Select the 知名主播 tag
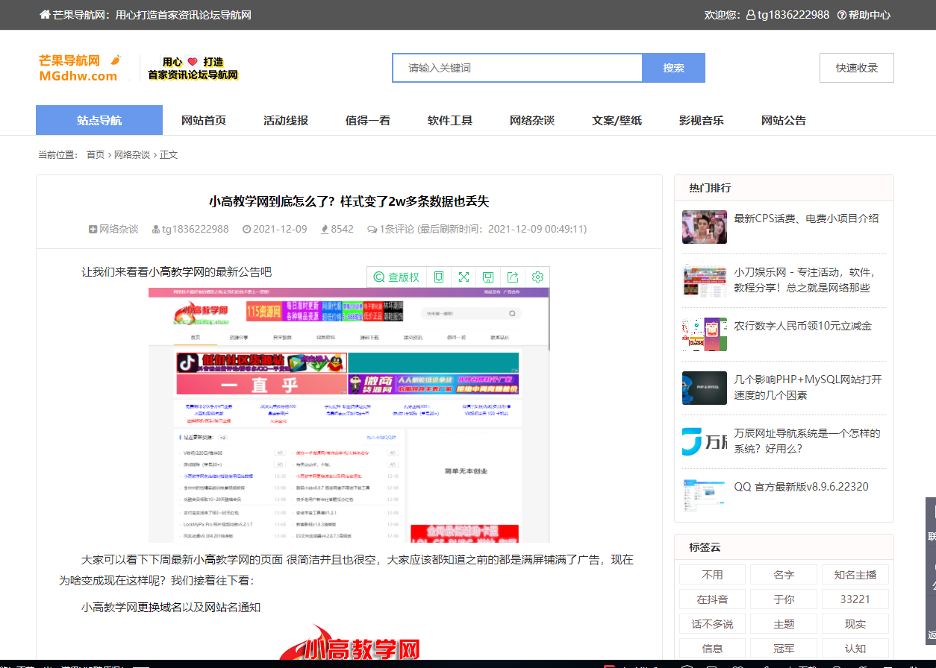This screenshot has width=936, height=668. coord(855,575)
